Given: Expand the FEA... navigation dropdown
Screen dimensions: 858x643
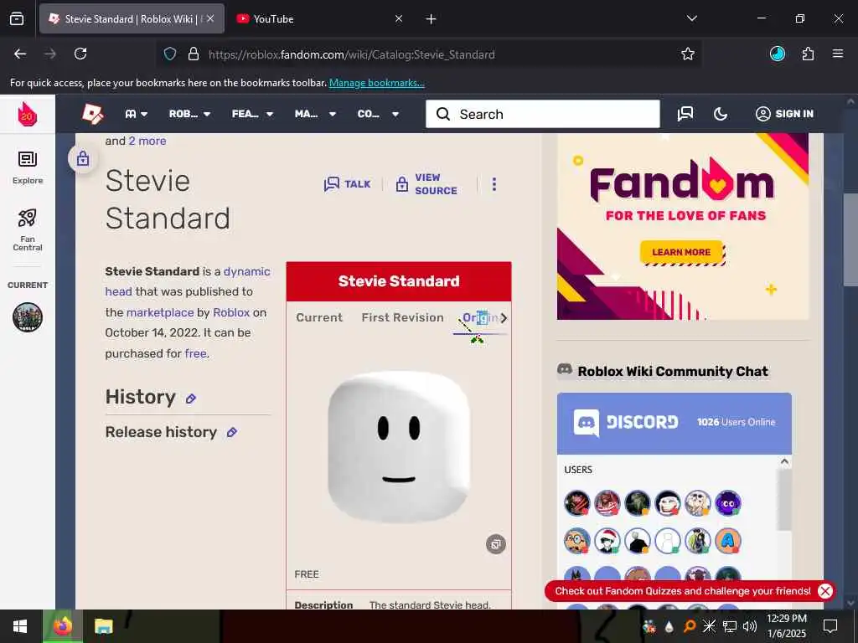Looking at the screenshot, I should pyautogui.click(x=252, y=114).
